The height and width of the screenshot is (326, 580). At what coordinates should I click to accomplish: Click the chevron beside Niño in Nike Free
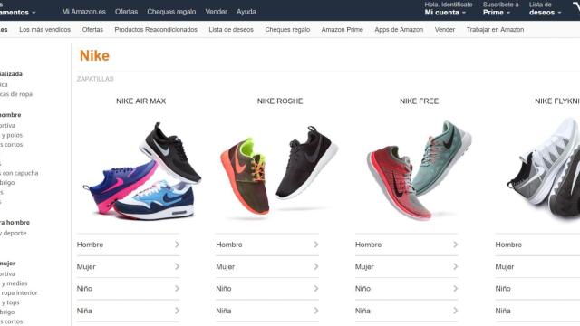pos(456,289)
